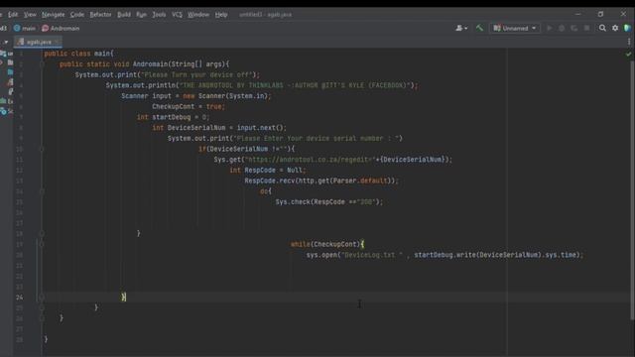Image resolution: width=635 pixels, height=357 pixels.
Task: Click the 'sys.open("DeviceLog.txt' line
Action: click(x=444, y=255)
